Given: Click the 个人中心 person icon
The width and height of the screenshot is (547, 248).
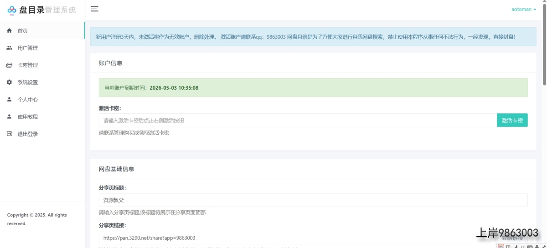Looking at the screenshot, I should point(9,100).
